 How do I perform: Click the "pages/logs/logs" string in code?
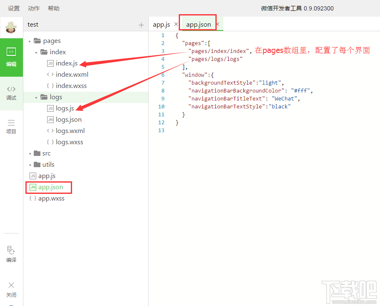pyautogui.click(x=215, y=59)
